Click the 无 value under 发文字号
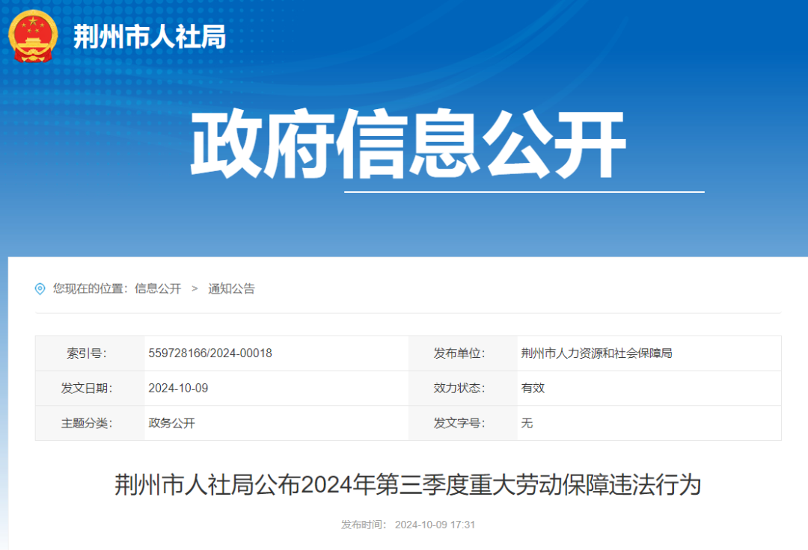The height and width of the screenshot is (550, 808). pos(526,424)
